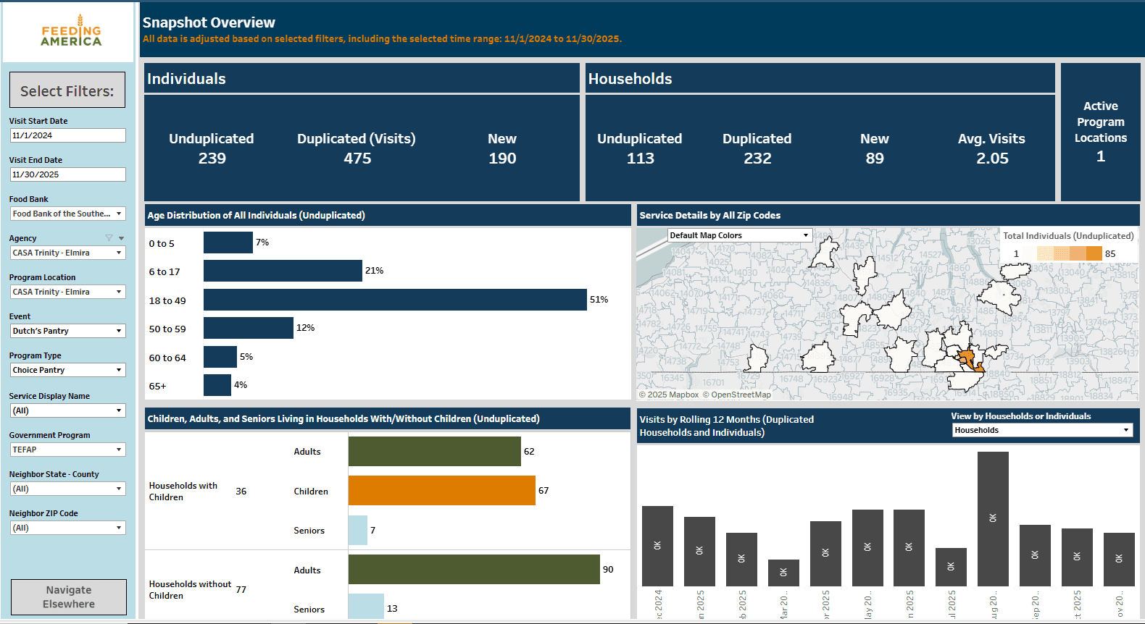Screen dimensions: 1145x624
Task: Click the orange highlighted zip area on map
Action: pyautogui.click(x=967, y=358)
